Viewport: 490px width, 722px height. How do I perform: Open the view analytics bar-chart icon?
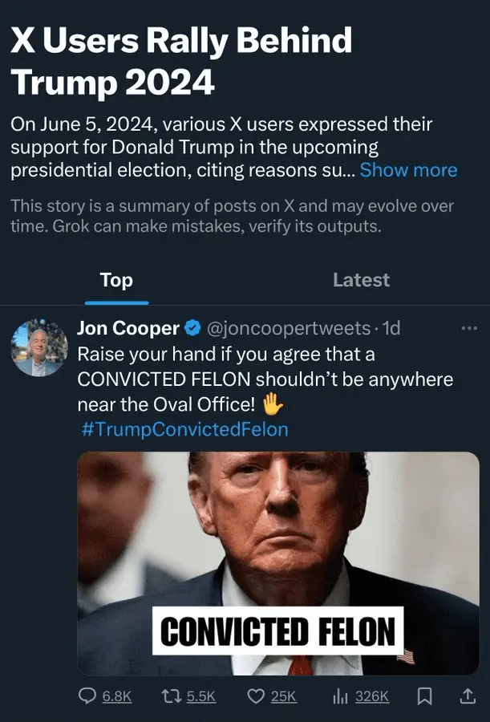[x=339, y=696]
